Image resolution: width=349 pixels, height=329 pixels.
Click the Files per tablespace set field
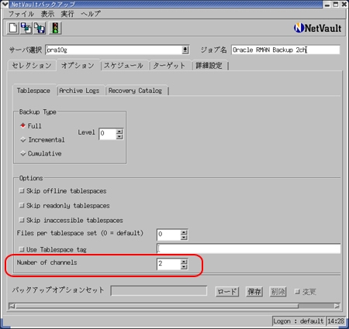[x=168, y=235]
